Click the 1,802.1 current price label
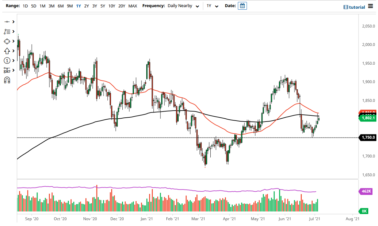378x226 pixels. tap(367, 118)
